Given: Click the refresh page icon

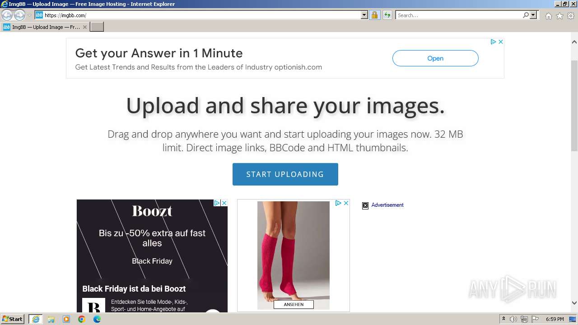Looking at the screenshot, I should [x=387, y=15].
